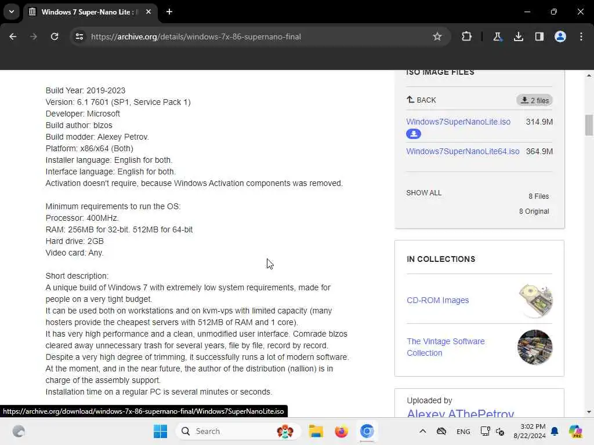
Task: Open the Chrome profile avatar
Action: [x=560, y=37]
